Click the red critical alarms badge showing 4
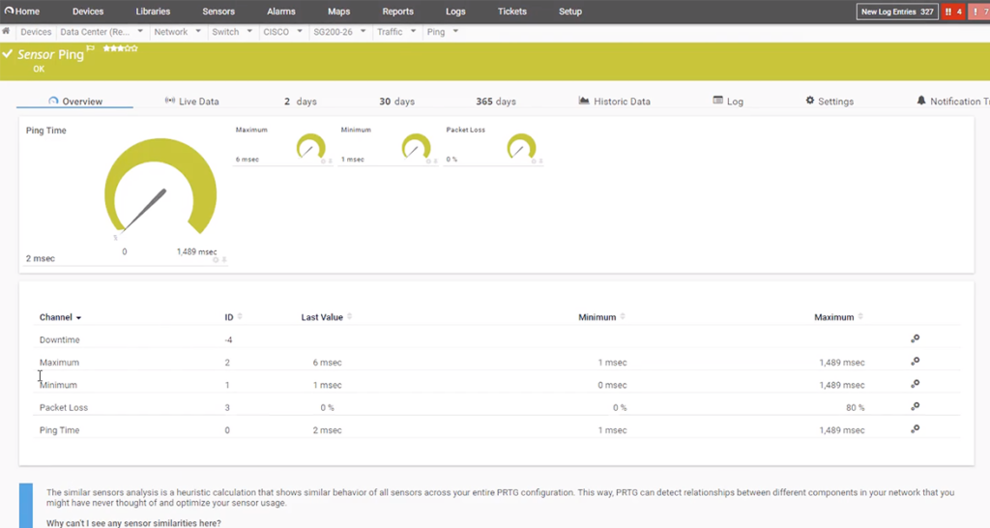The width and height of the screenshot is (990, 528). [x=953, y=12]
